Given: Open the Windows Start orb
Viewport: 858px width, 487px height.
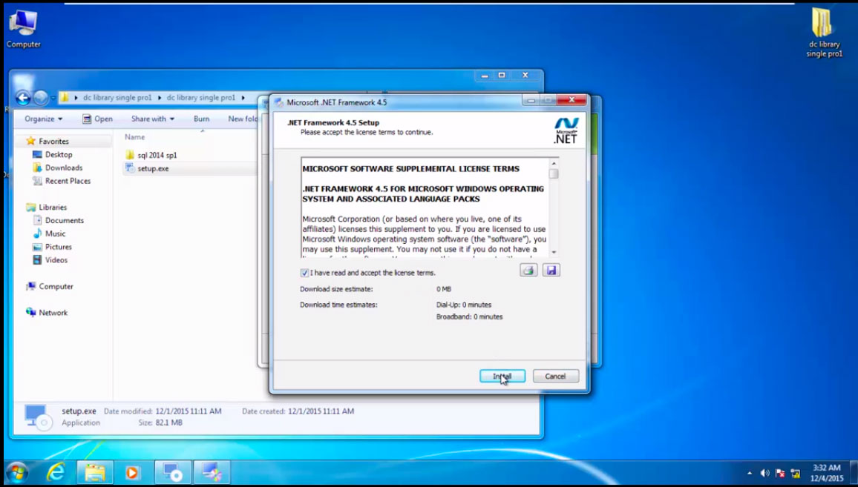Looking at the screenshot, I should point(17,471).
